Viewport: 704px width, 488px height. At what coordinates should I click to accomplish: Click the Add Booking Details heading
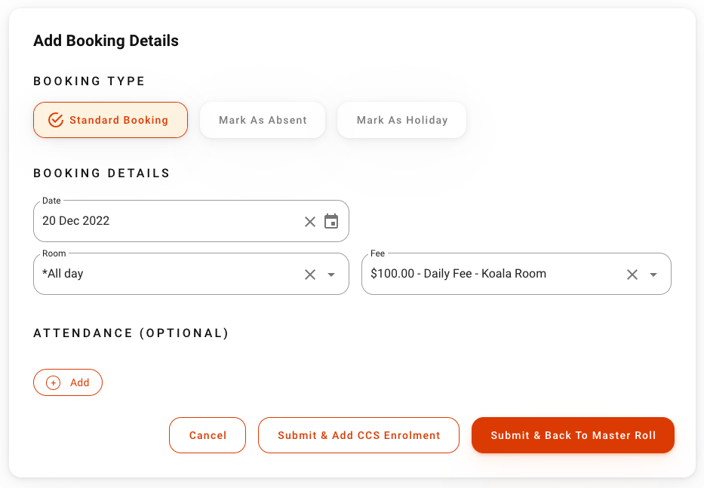[x=106, y=41]
